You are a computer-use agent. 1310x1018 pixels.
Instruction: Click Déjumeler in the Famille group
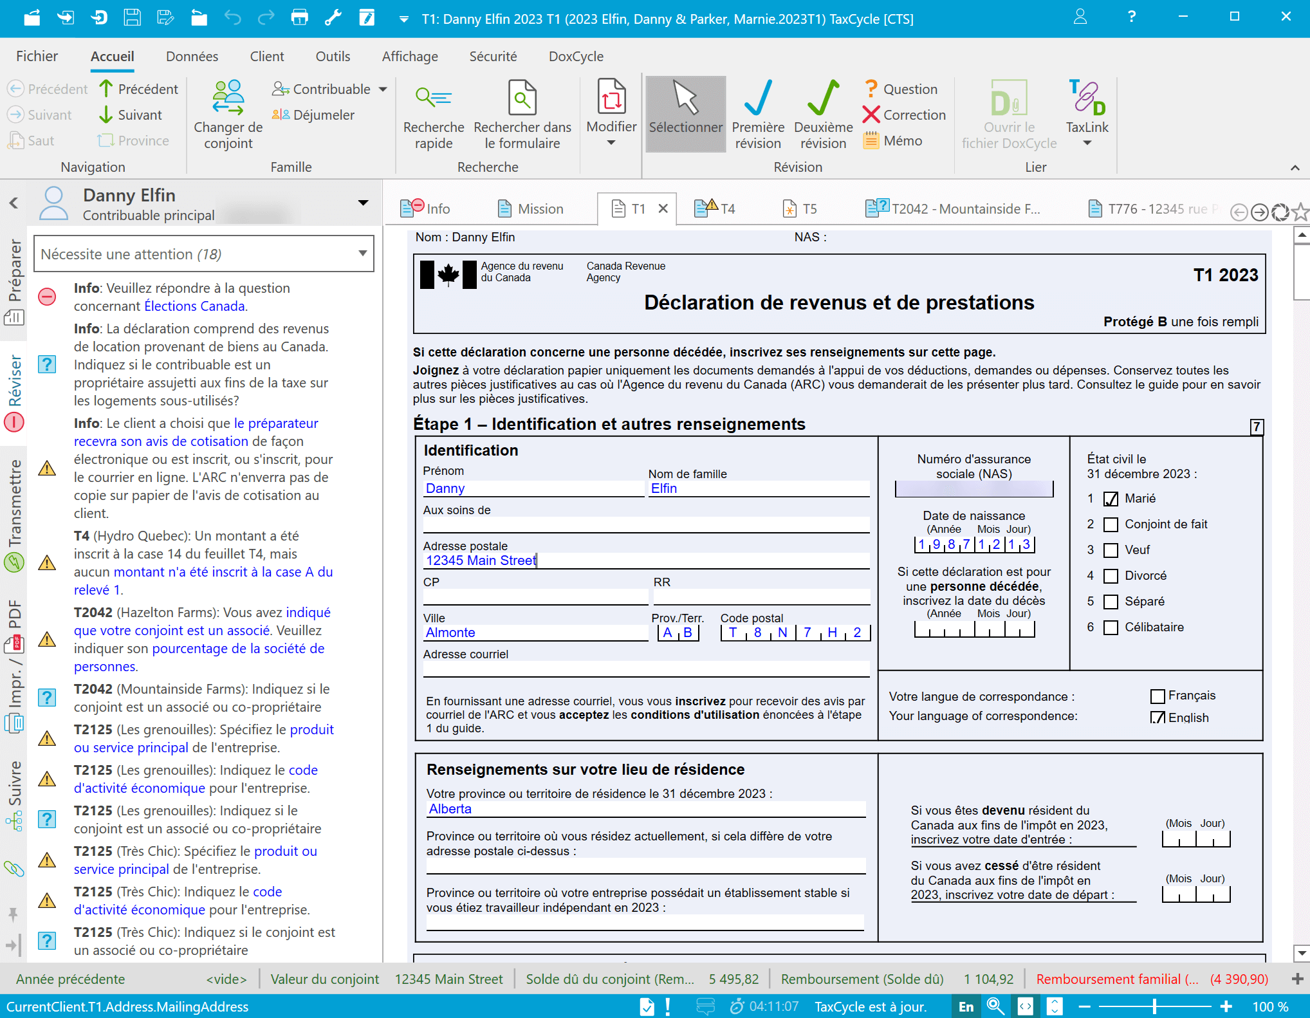[313, 115]
